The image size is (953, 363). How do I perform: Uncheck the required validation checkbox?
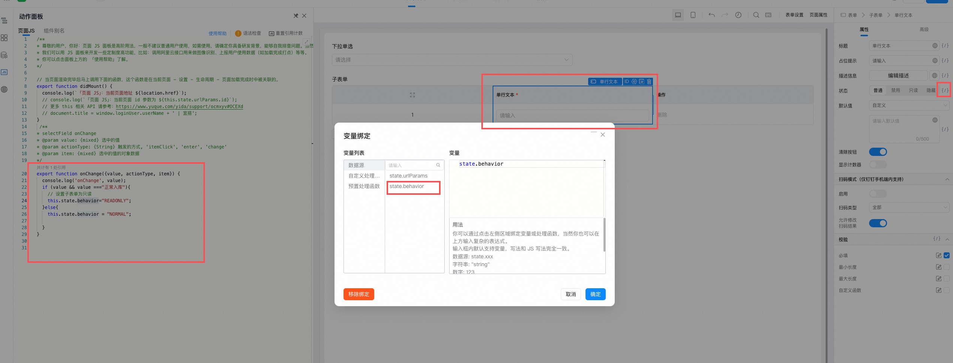(x=947, y=255)
